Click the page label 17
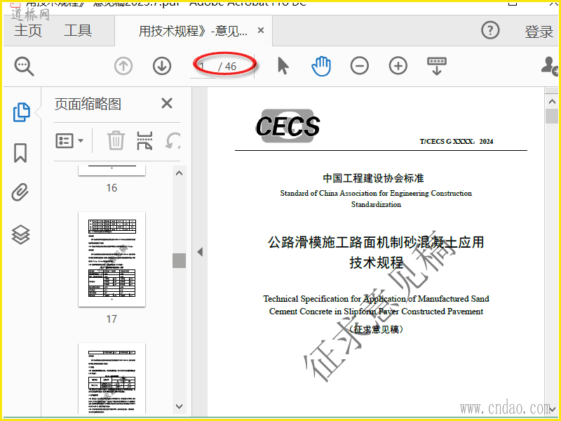The image size is (561, 421). pyautogui.click(x=111, y=319)
